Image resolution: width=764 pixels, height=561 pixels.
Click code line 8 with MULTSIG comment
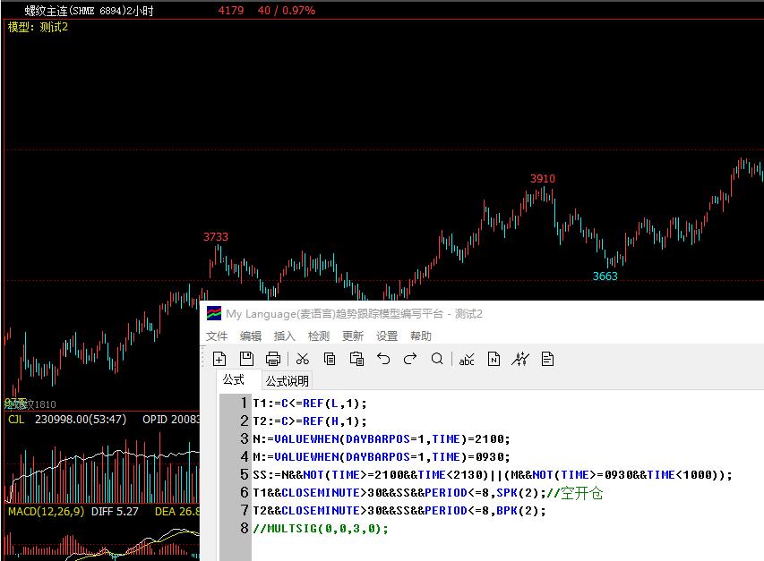(321, 529)
